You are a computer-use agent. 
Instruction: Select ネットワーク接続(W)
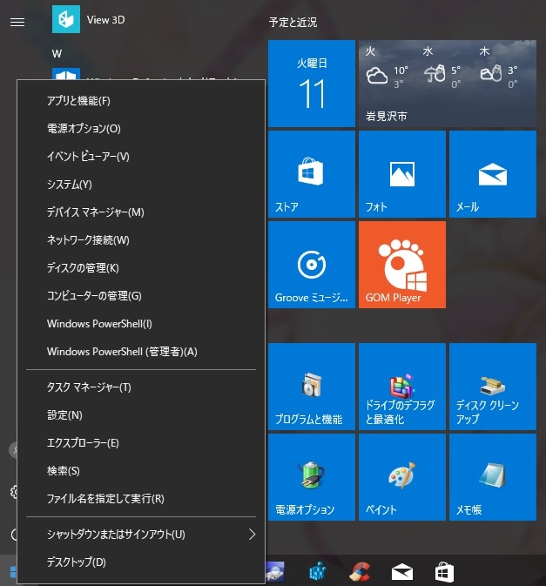coord(141,240)
